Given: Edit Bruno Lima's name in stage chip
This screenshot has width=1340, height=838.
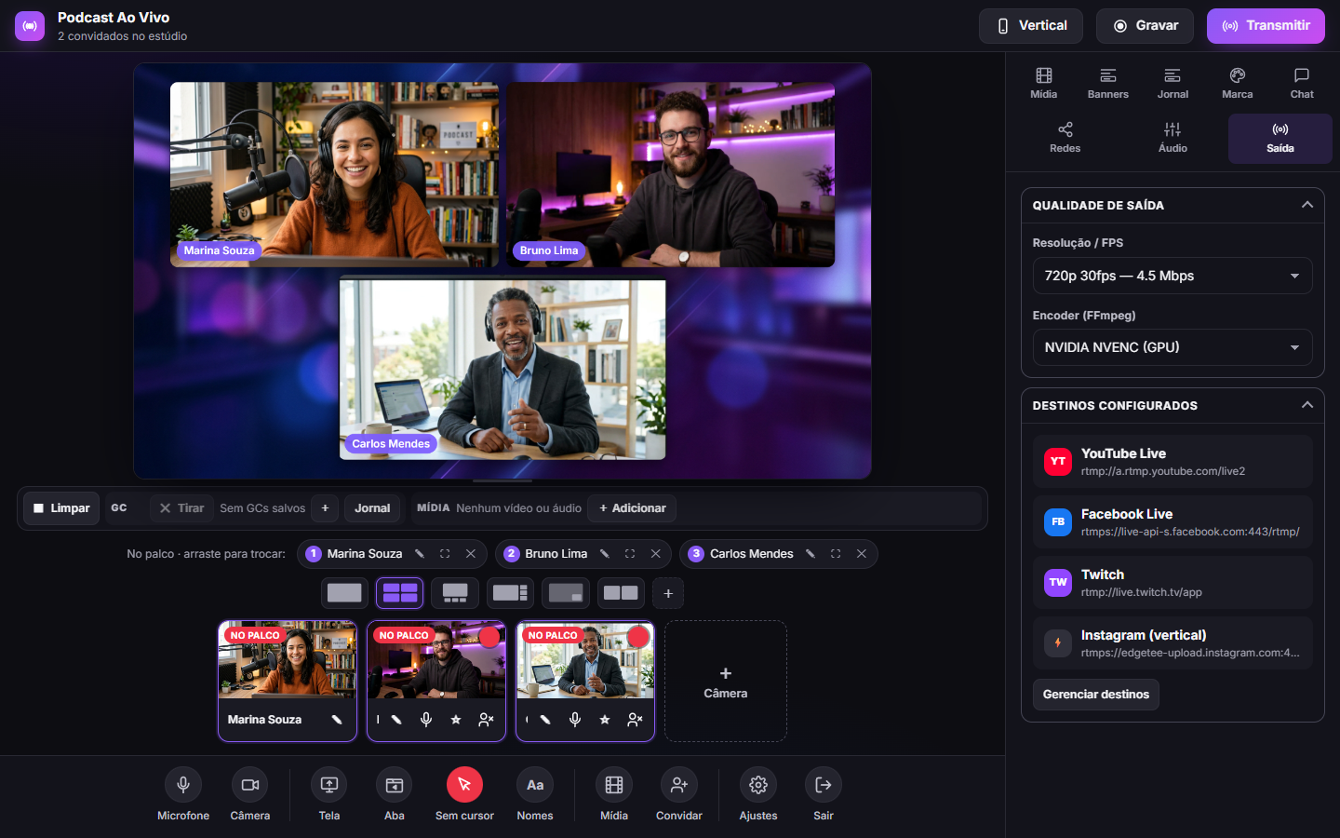Looking at the screenshot, I should pos(605,554).
